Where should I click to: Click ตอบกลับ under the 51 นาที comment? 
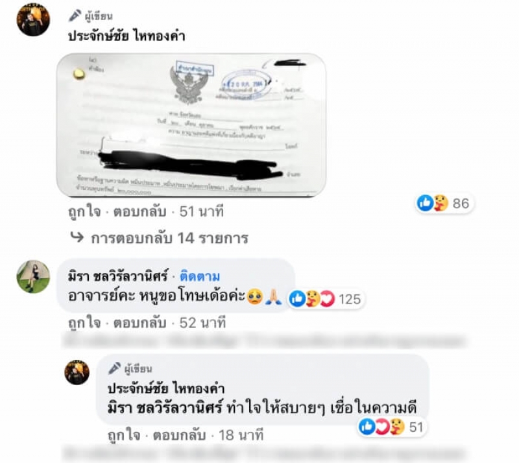tap(139, 211)
